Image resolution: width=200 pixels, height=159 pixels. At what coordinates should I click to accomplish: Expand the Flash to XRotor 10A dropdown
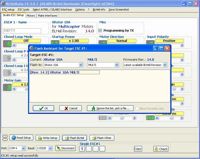tap(81, 65)
